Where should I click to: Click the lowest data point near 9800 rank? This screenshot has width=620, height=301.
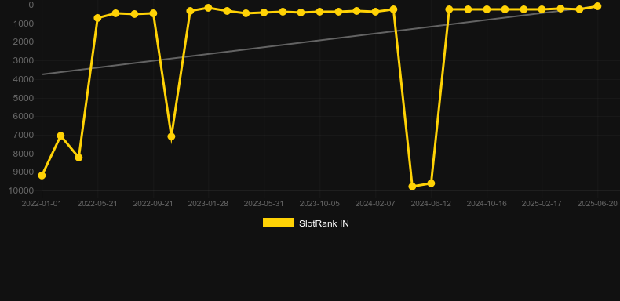[412, 186]
